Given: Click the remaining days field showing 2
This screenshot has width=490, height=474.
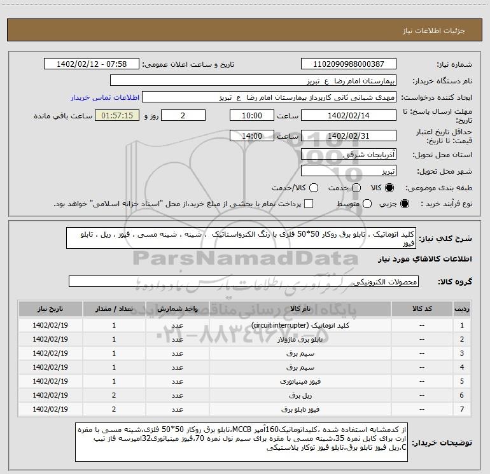Looking at the screenshot, I should click(x=183, y=115).
